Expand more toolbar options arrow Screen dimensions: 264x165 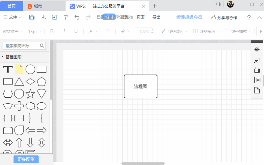pos(261,31)
